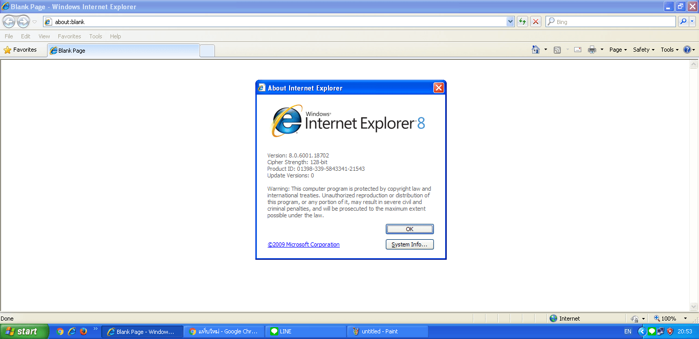Launch Chrome from the quick launch bar
Screen dimensions: 699x339
[60, 331]
